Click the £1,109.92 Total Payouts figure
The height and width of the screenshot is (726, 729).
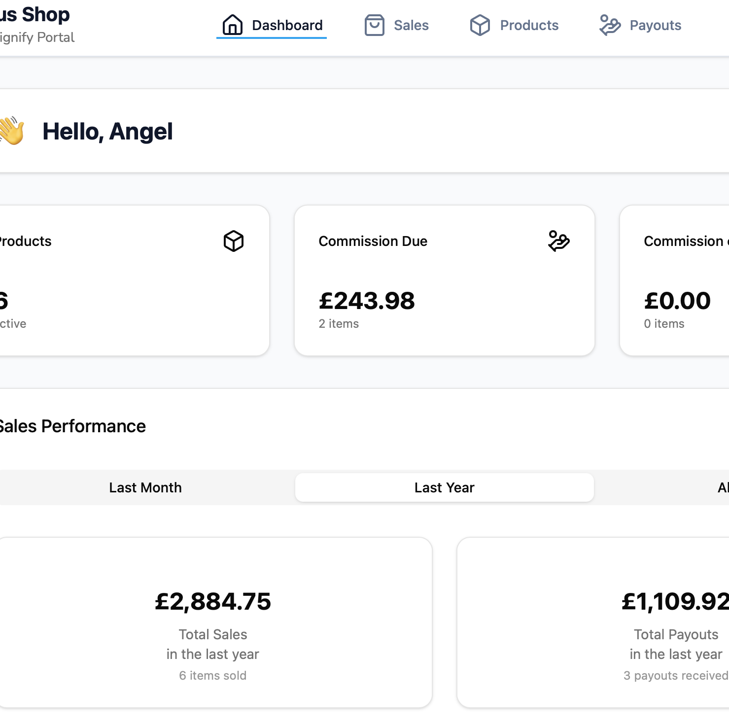pyautogui.click(x=674, y=601)
